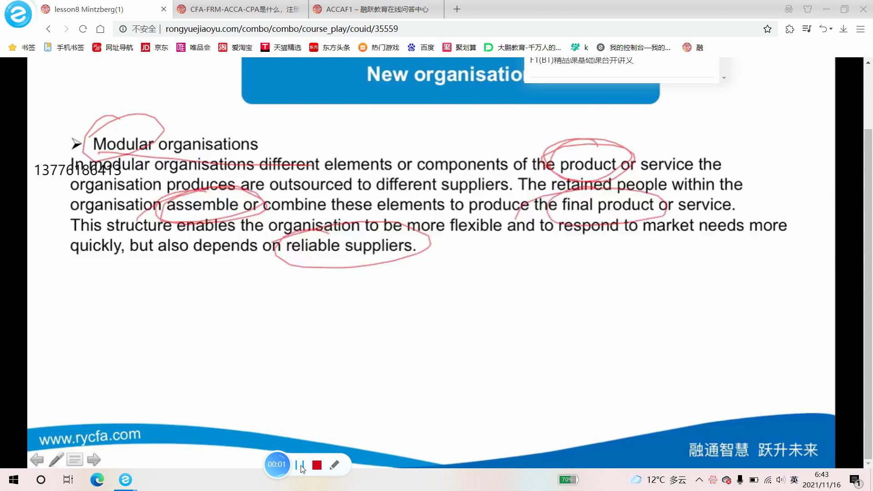Select slide pen drawing tool
This screenshot has width=873, height=491.
(x=56, y=460)
